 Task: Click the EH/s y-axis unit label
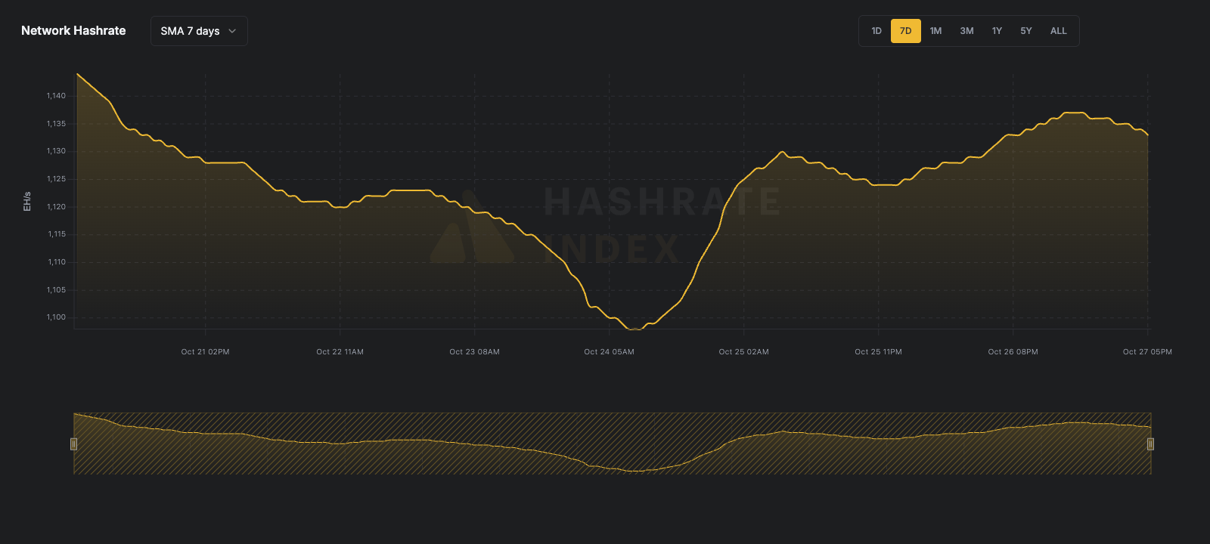[27, 201]
